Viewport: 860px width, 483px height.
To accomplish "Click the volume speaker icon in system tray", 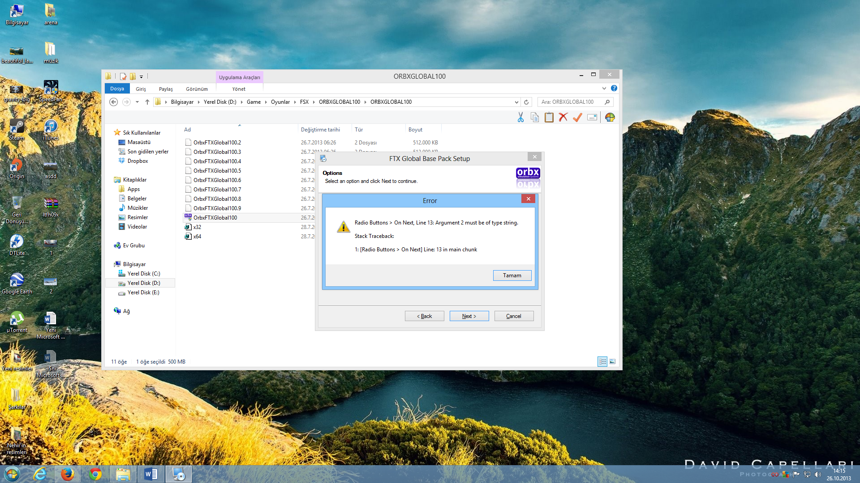I will click(817, 475).
